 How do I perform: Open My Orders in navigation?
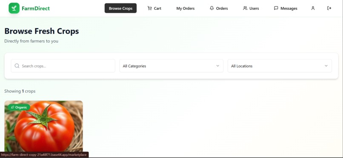(x=185, y=8)
